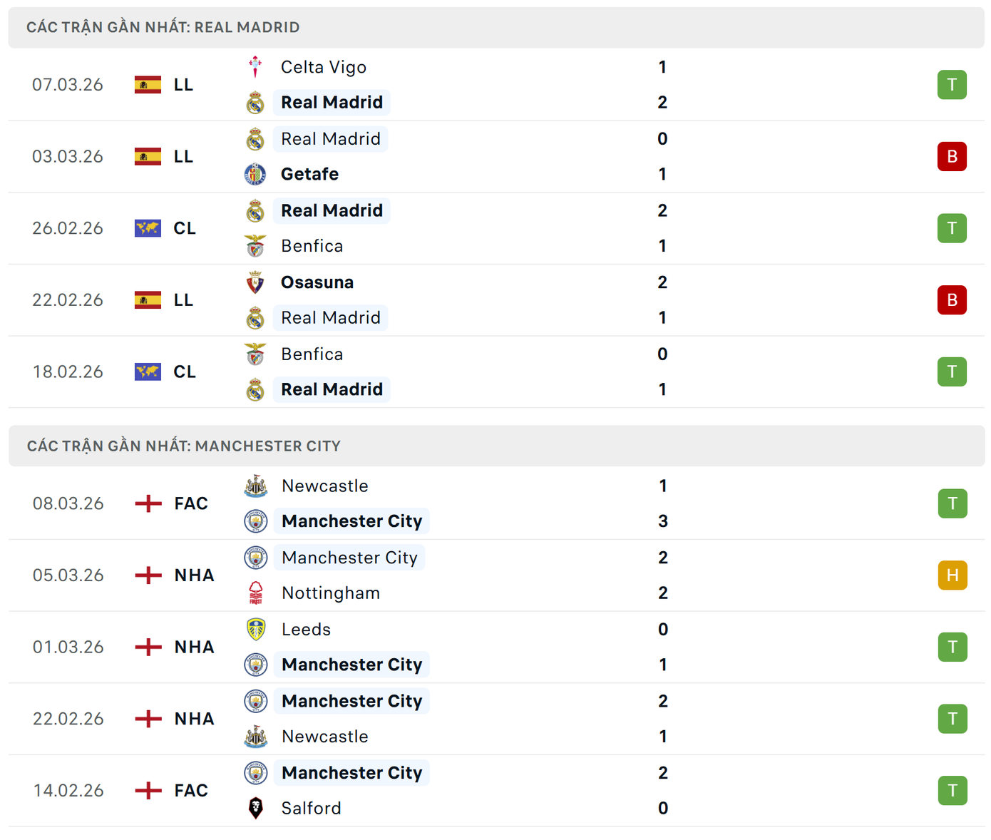Screen dimensions: 991x840
Task: Open the Salford club logo
Action: pos(255,808)
